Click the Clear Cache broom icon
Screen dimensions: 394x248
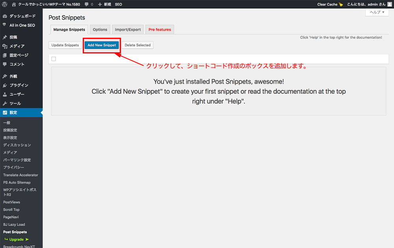point(341,4)
